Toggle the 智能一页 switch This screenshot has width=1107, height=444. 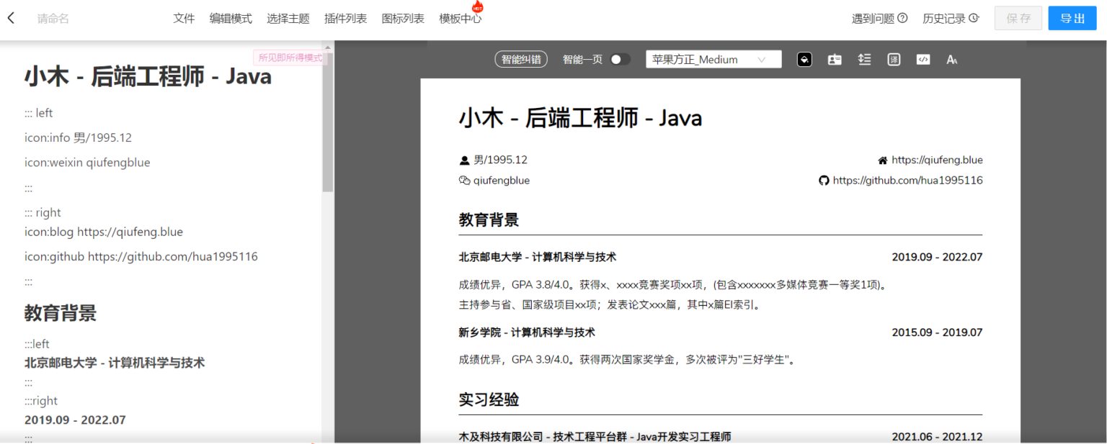(619, 60)
